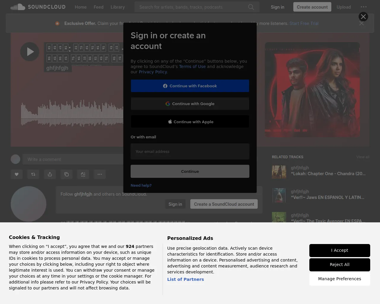Like the track with heart icon
380x304 pixels.
click(17, 174)
